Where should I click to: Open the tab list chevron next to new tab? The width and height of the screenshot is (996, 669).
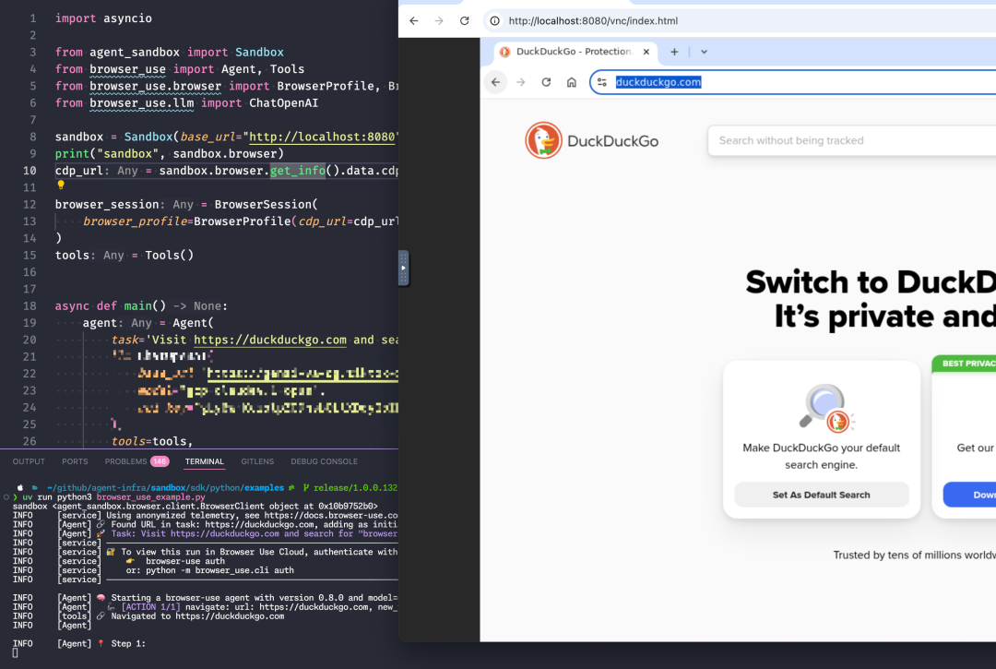(x=705, y=53)
